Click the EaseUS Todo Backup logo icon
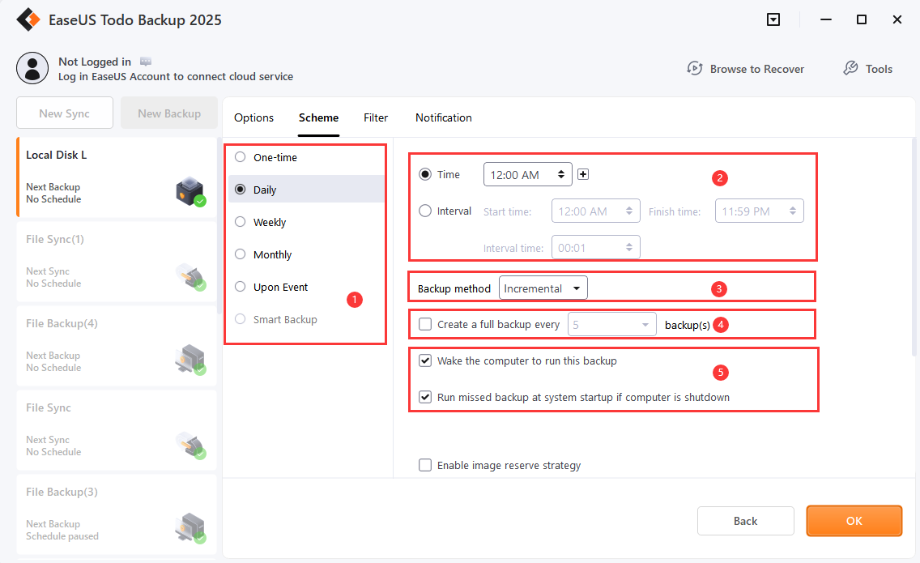 28,19
